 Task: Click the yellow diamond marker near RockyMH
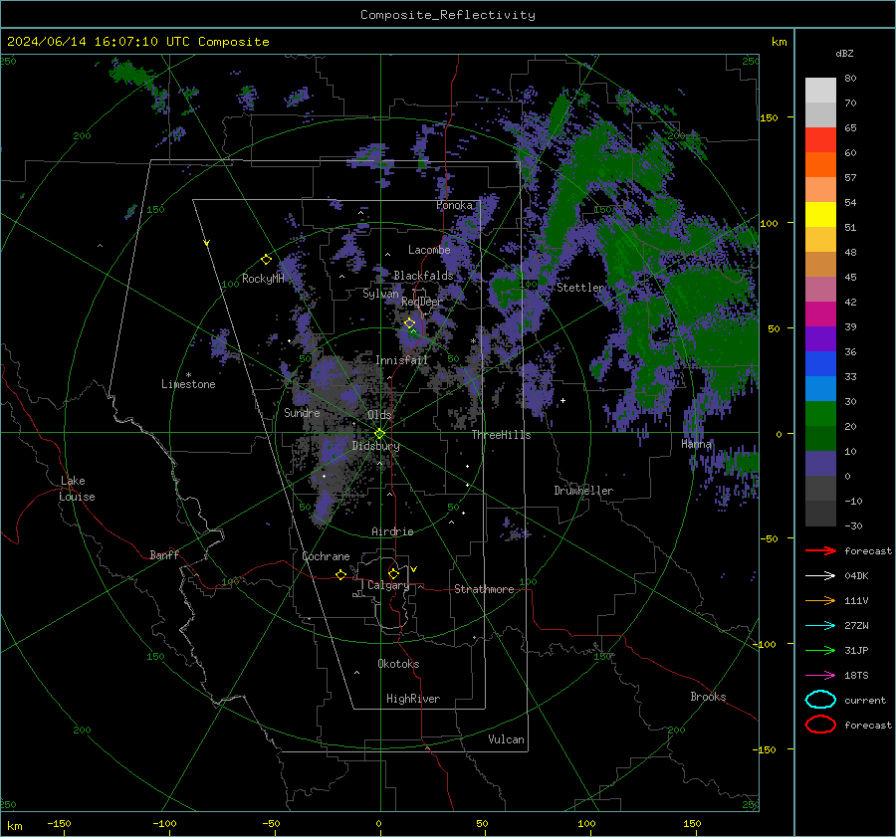(x=266, y=260)
